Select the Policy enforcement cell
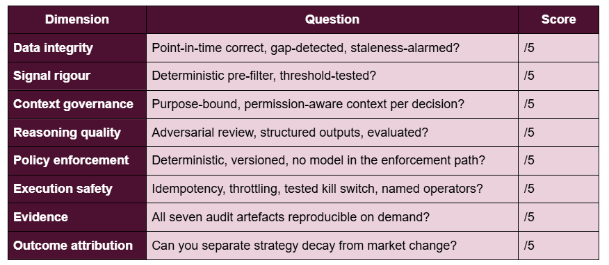 pyautogui.click(x=77, y=160)
